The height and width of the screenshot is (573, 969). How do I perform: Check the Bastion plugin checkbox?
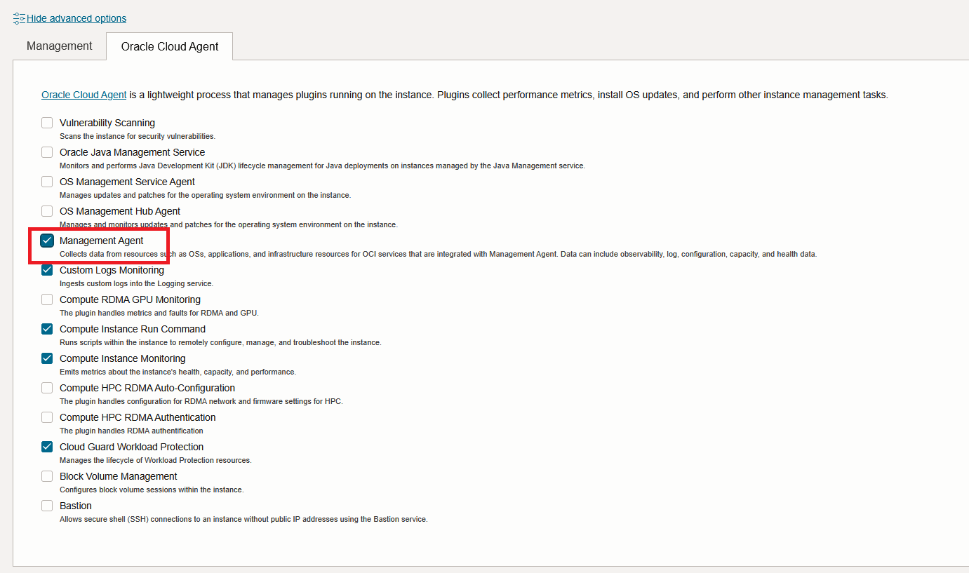(x=47, y=506)
